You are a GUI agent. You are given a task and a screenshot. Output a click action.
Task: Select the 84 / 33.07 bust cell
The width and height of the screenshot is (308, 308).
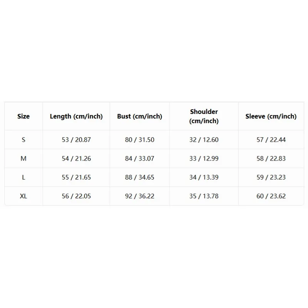pos(140,159)
